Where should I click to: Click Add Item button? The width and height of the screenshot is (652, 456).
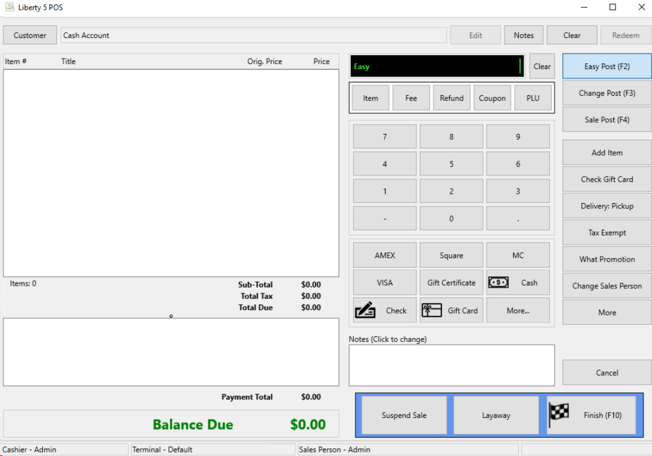pos(607,152)
